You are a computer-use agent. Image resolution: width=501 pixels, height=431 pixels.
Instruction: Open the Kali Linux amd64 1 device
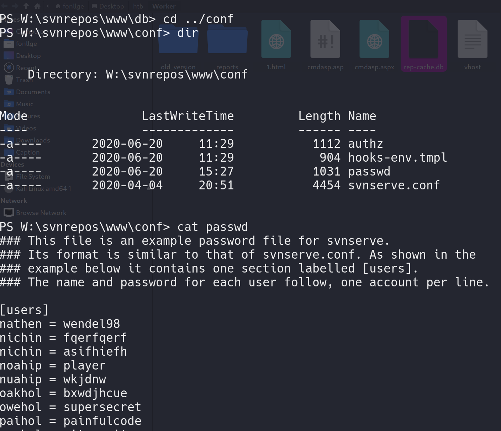43,189
